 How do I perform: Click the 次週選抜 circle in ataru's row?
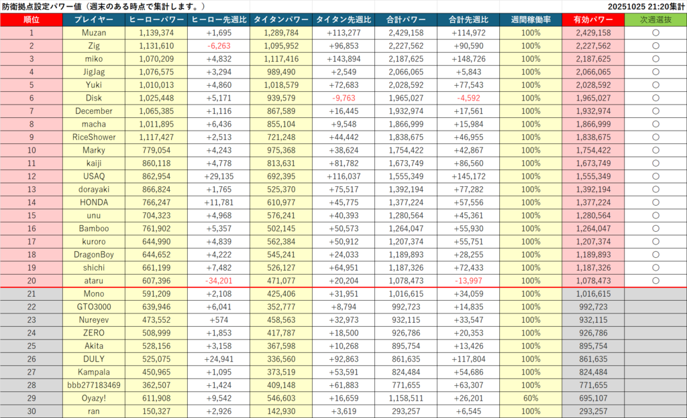(x=655, y=281)
